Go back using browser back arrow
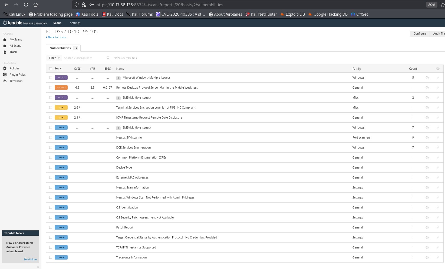 (x=6, y=5)
